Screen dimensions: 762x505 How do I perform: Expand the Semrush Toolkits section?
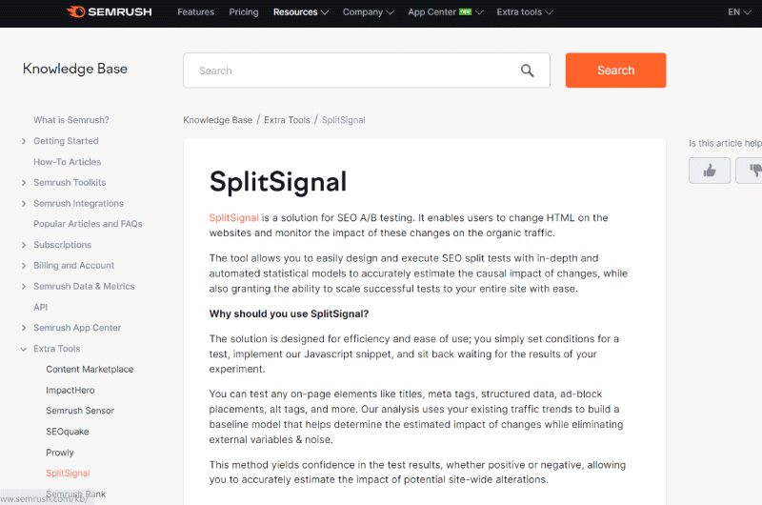[24, 182]
